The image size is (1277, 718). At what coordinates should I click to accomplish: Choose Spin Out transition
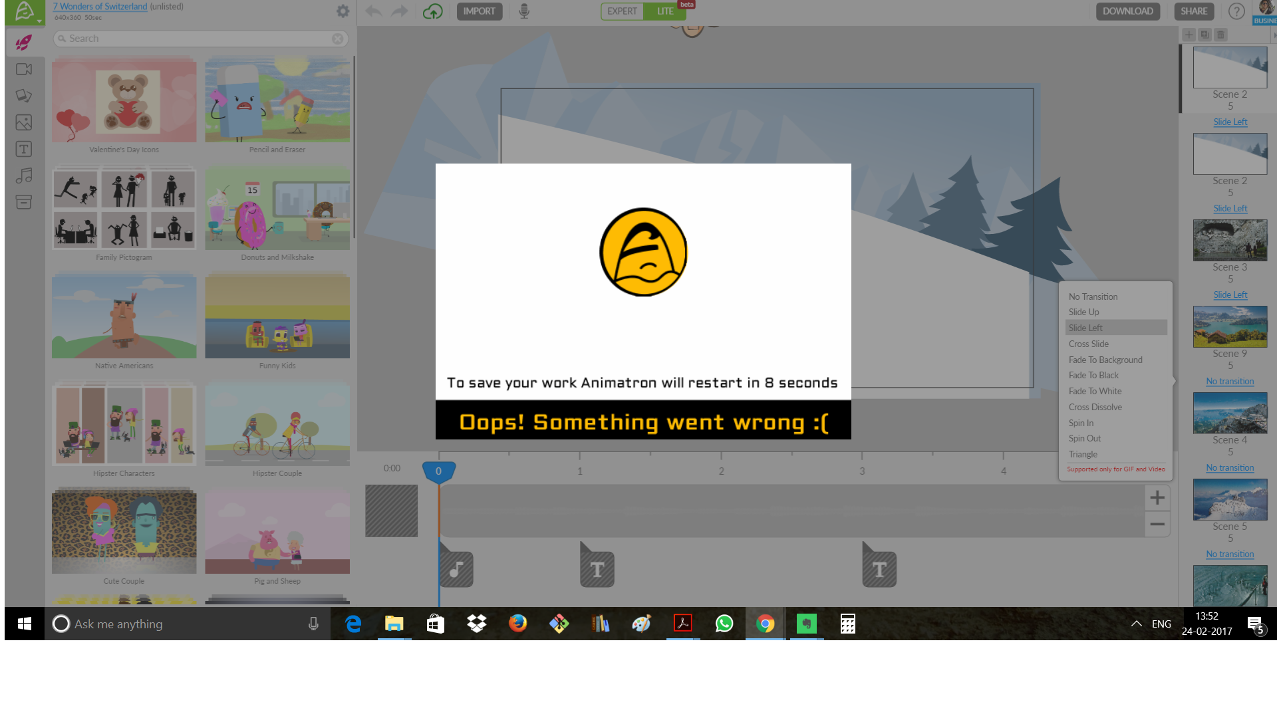[1084, 438]
